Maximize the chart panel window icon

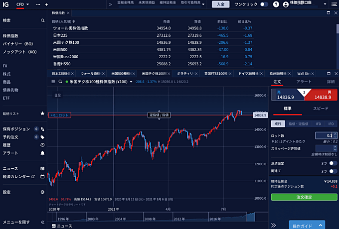pyautogui.click(x=329, y=73)
